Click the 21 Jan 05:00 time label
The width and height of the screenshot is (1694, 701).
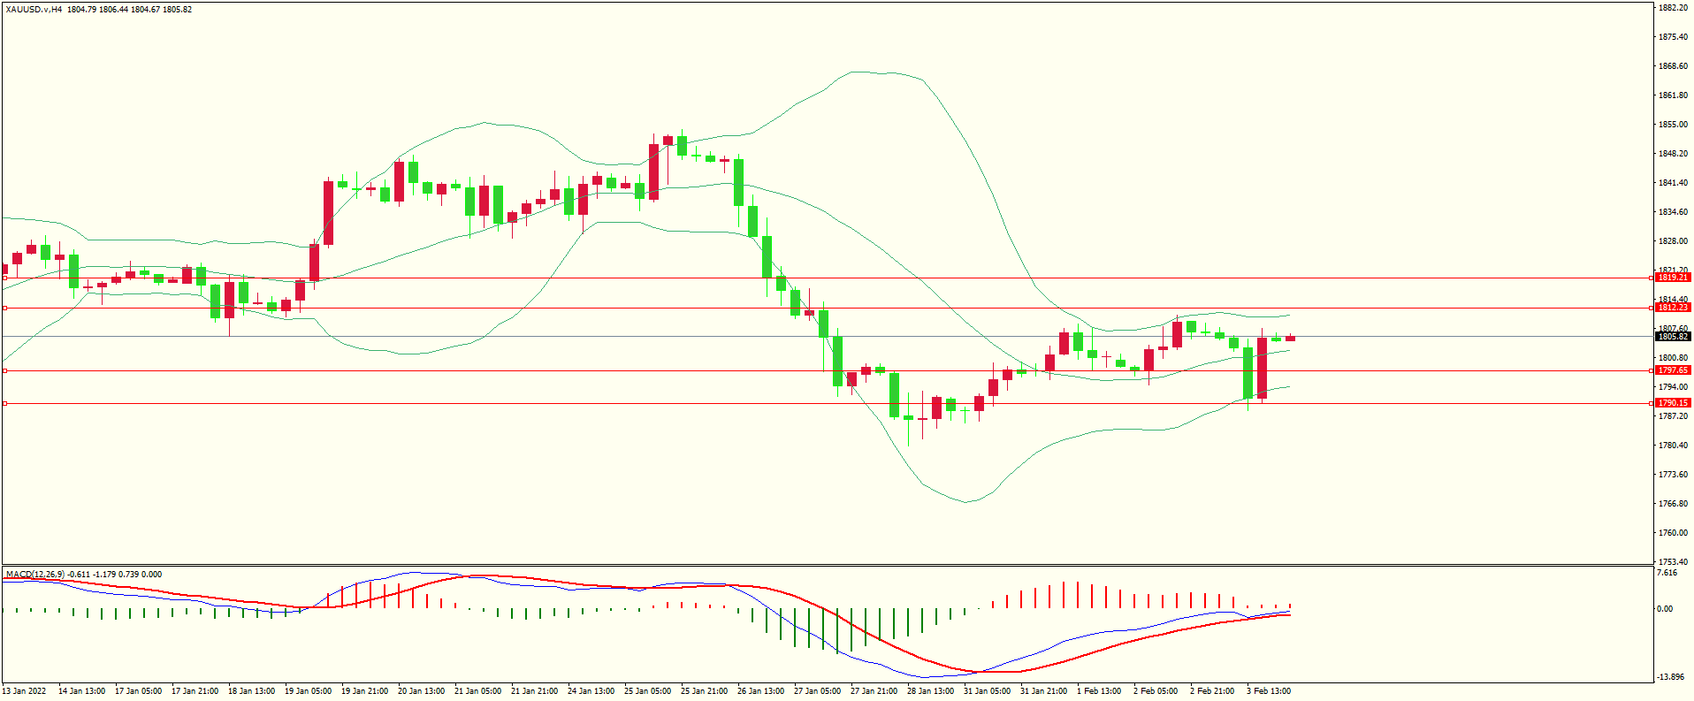tap(477, 691)
